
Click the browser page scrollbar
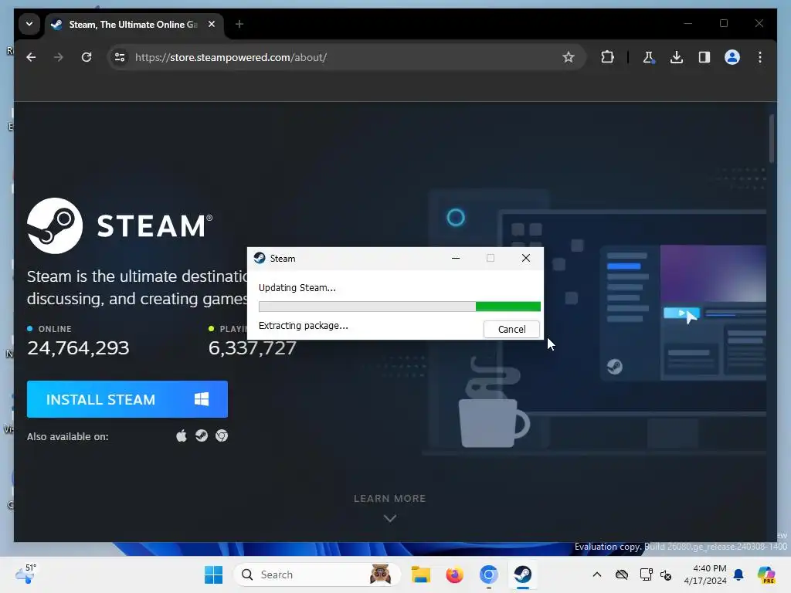772,139
